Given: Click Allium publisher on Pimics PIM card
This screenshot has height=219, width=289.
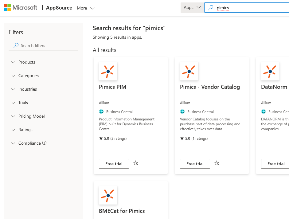Looking at the screenshot, I should click(104, 103).
